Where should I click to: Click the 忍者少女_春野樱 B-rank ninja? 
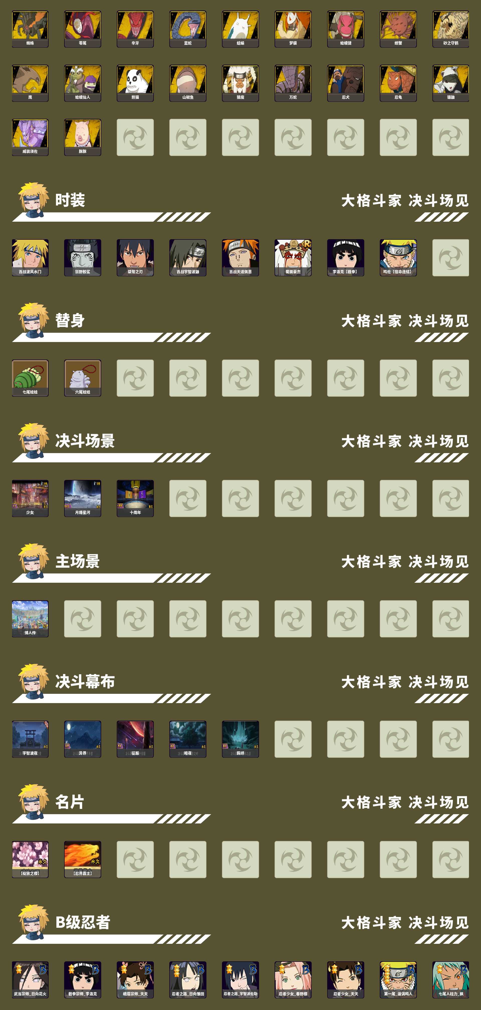click(293, 980)
